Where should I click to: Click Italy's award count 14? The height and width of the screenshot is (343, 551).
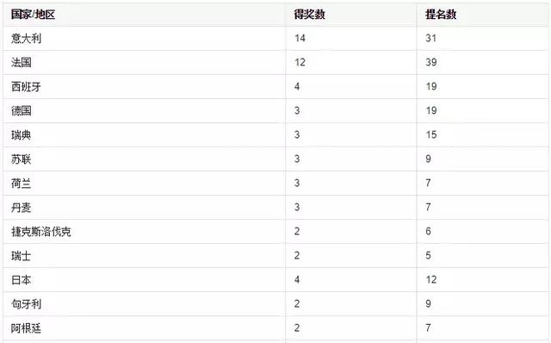tap(300, 38)
